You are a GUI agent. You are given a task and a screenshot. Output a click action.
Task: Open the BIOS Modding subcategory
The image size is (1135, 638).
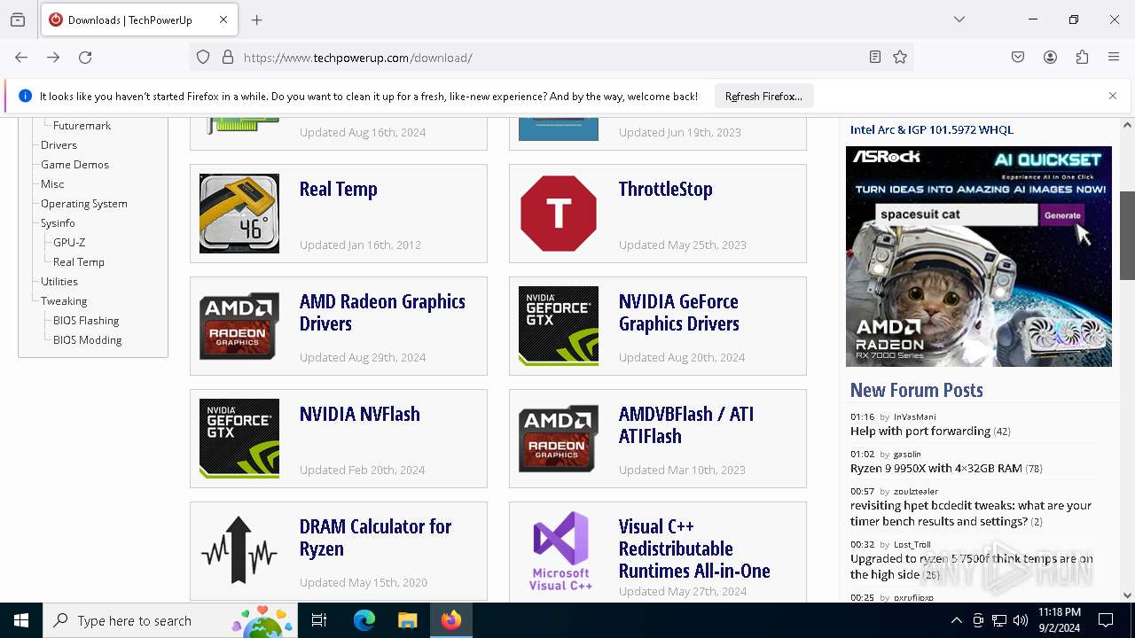(87, 340)
